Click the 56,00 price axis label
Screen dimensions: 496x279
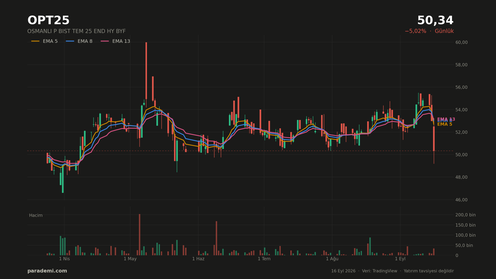point(461,87)
